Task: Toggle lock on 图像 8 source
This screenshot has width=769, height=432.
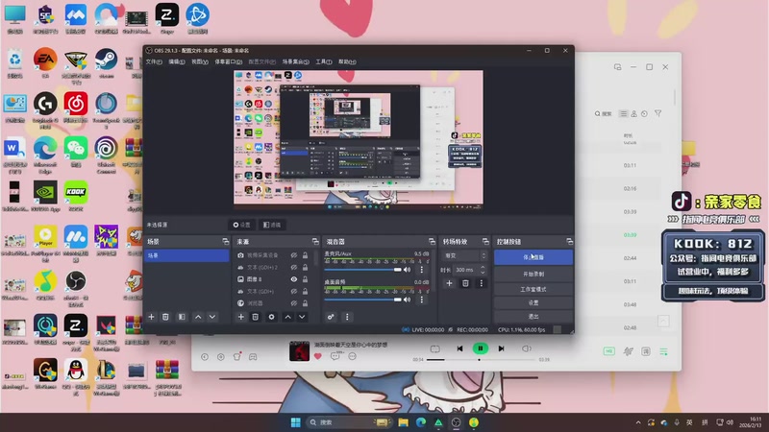Action: [x=305, y=279]
